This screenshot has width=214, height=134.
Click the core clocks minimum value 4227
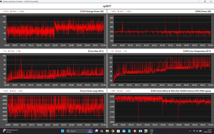[x=6, y=91]
